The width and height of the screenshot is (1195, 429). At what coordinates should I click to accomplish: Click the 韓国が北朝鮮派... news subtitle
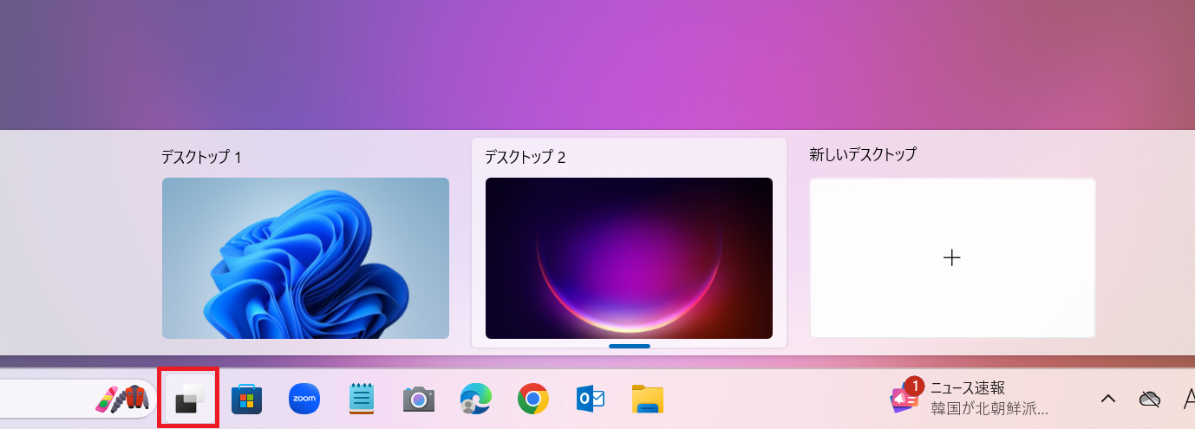point(989,408)
